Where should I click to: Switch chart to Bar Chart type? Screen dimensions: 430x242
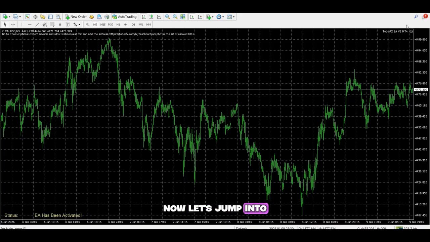pos(143,16)
